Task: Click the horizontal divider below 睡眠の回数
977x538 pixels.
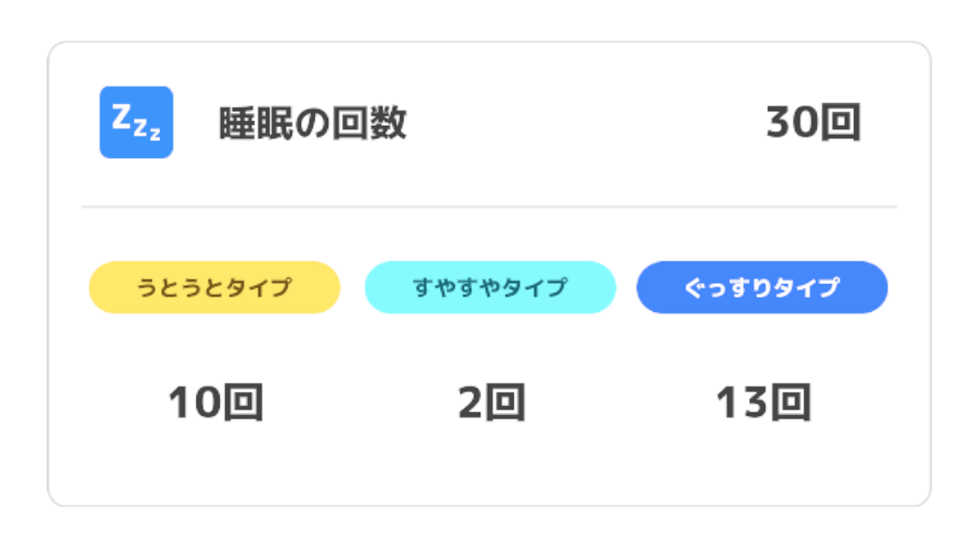Action: [x=489, y=206]
